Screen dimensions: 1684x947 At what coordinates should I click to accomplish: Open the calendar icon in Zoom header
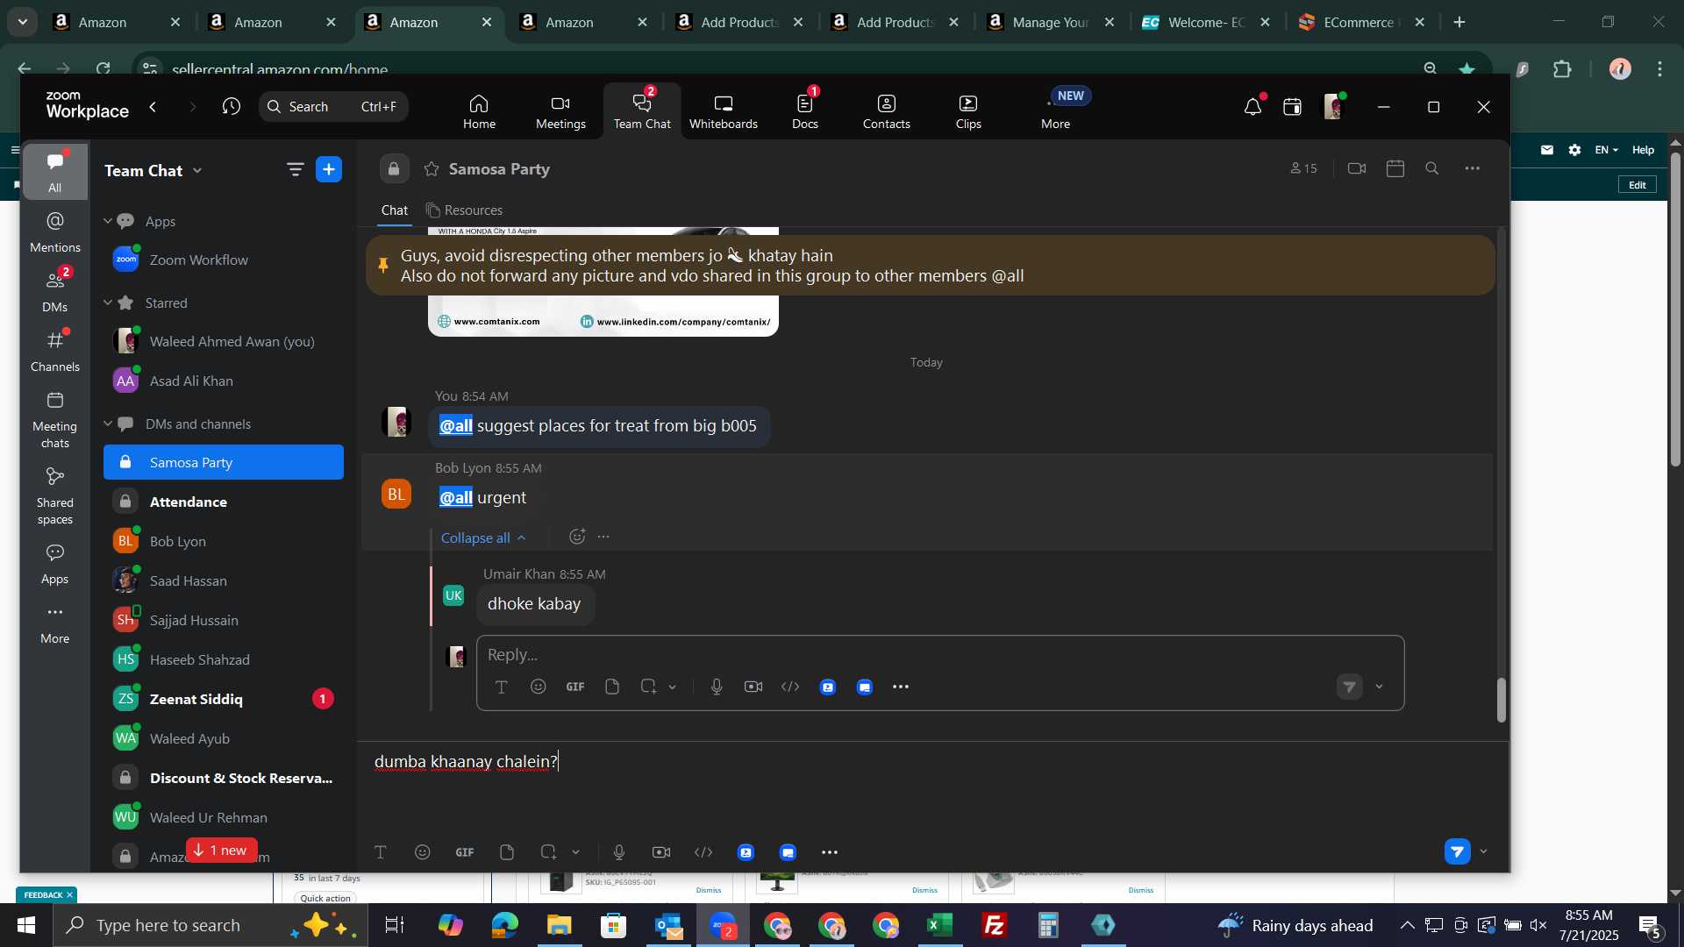point(1292,107)
